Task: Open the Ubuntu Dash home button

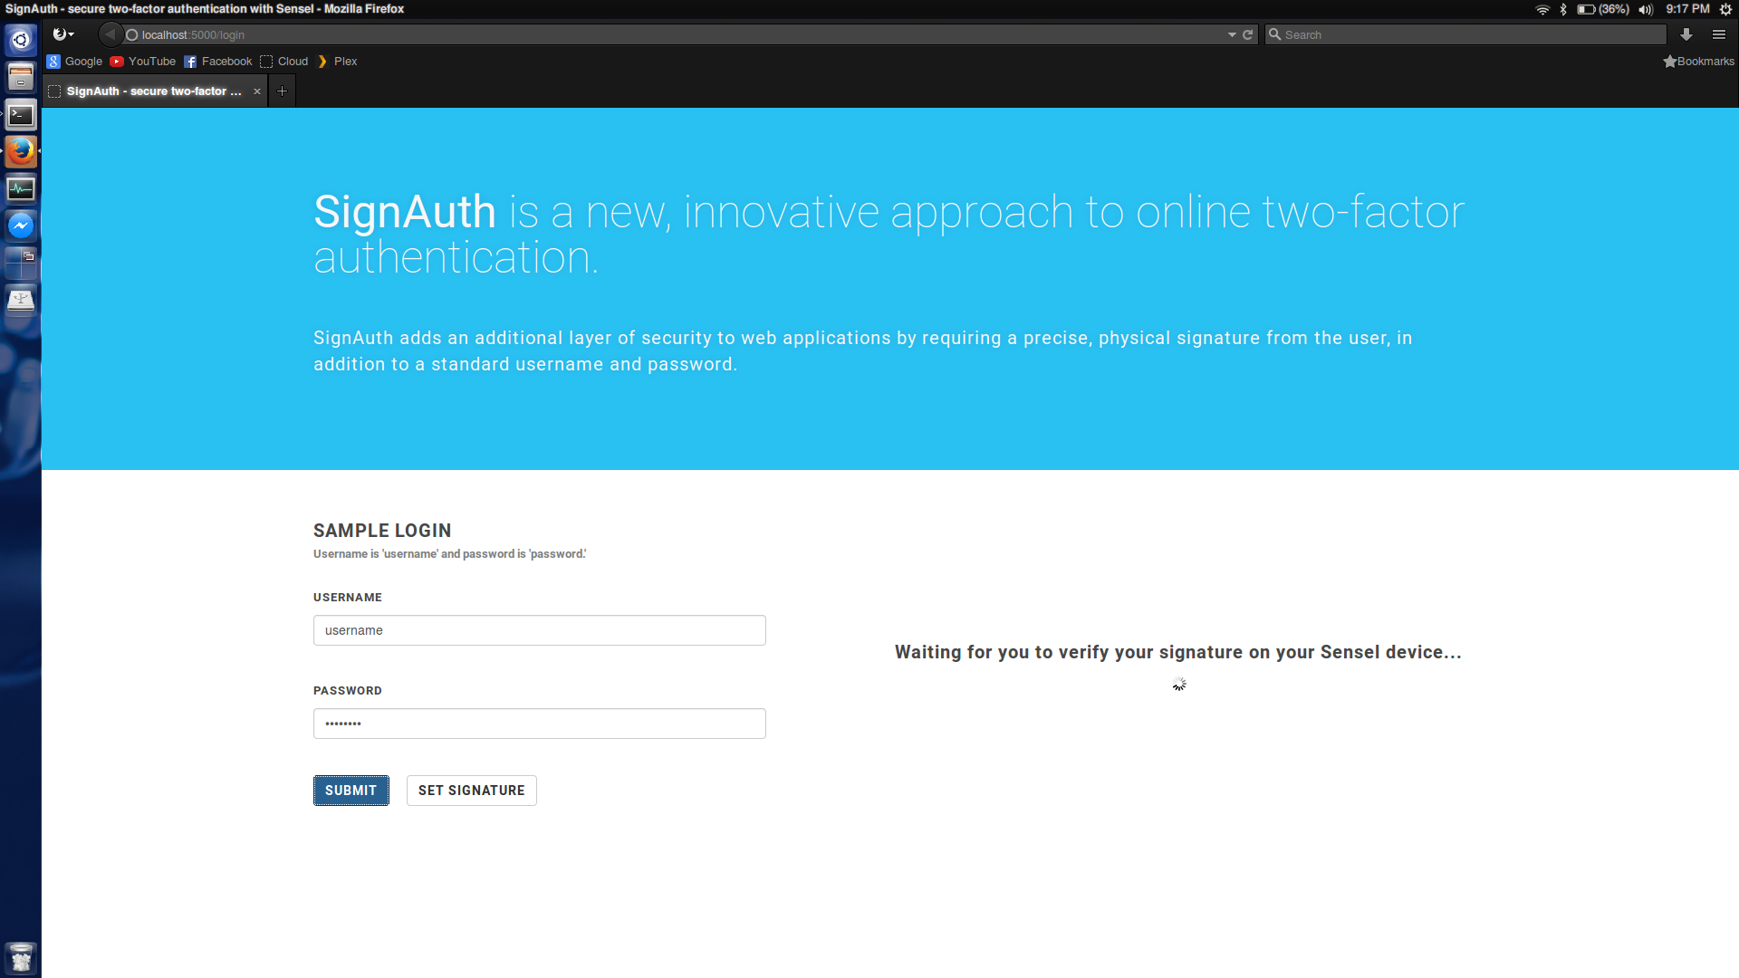Action: pyautogui.click(x=21, y=40)
